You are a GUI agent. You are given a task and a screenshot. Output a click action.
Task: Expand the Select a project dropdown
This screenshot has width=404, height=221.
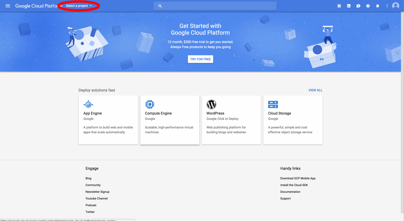point(78,6)
